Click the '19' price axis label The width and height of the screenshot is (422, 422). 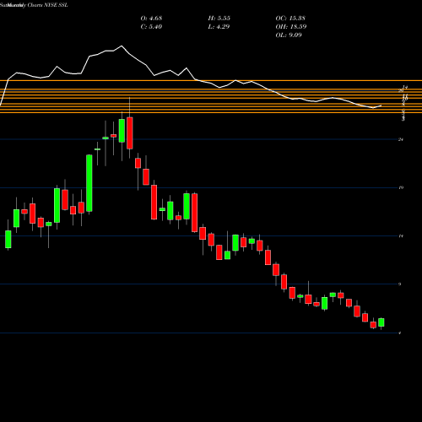tap(401, 187)
